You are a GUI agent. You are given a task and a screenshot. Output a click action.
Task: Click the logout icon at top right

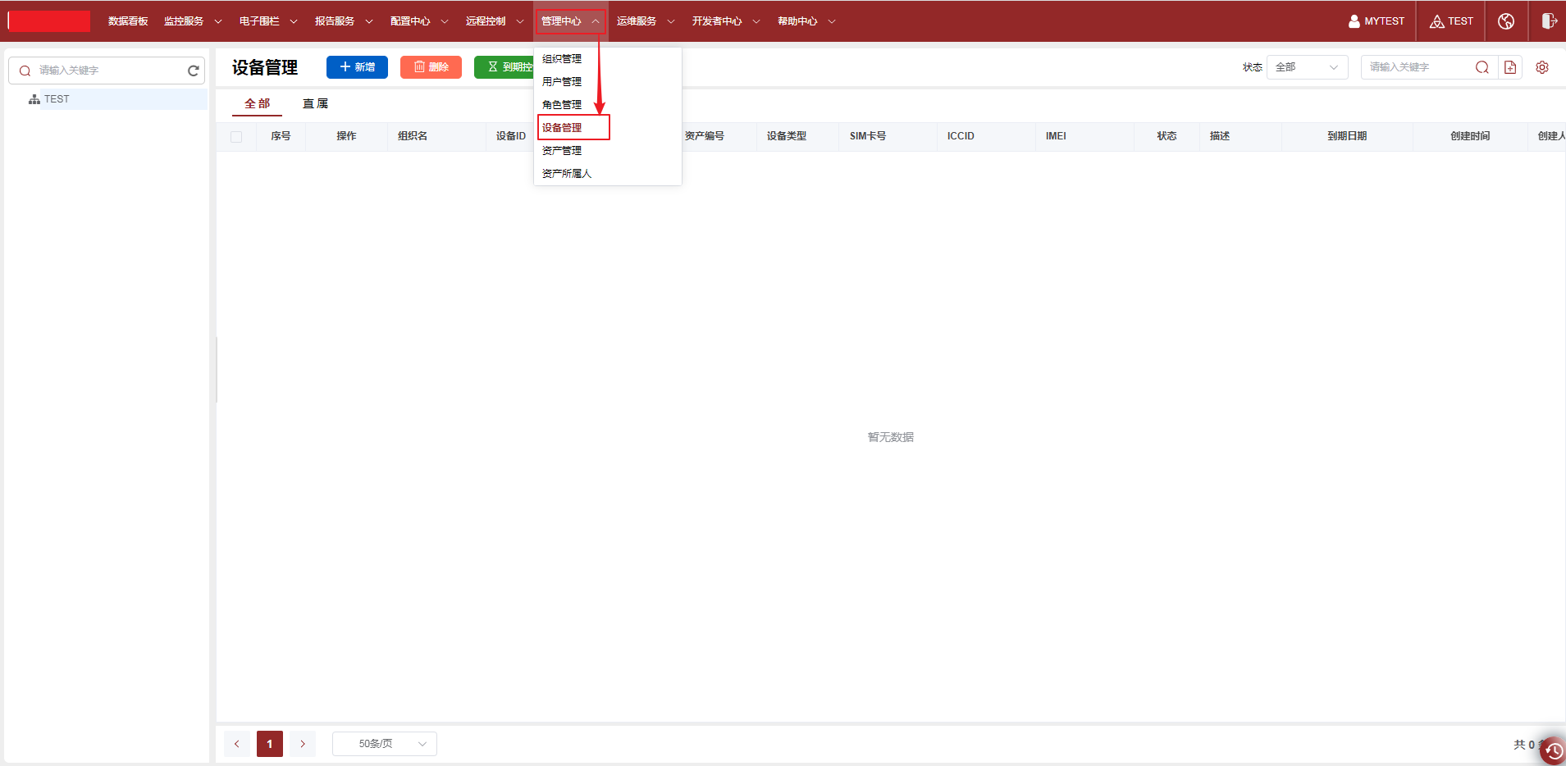click(x=1548, y=21)
